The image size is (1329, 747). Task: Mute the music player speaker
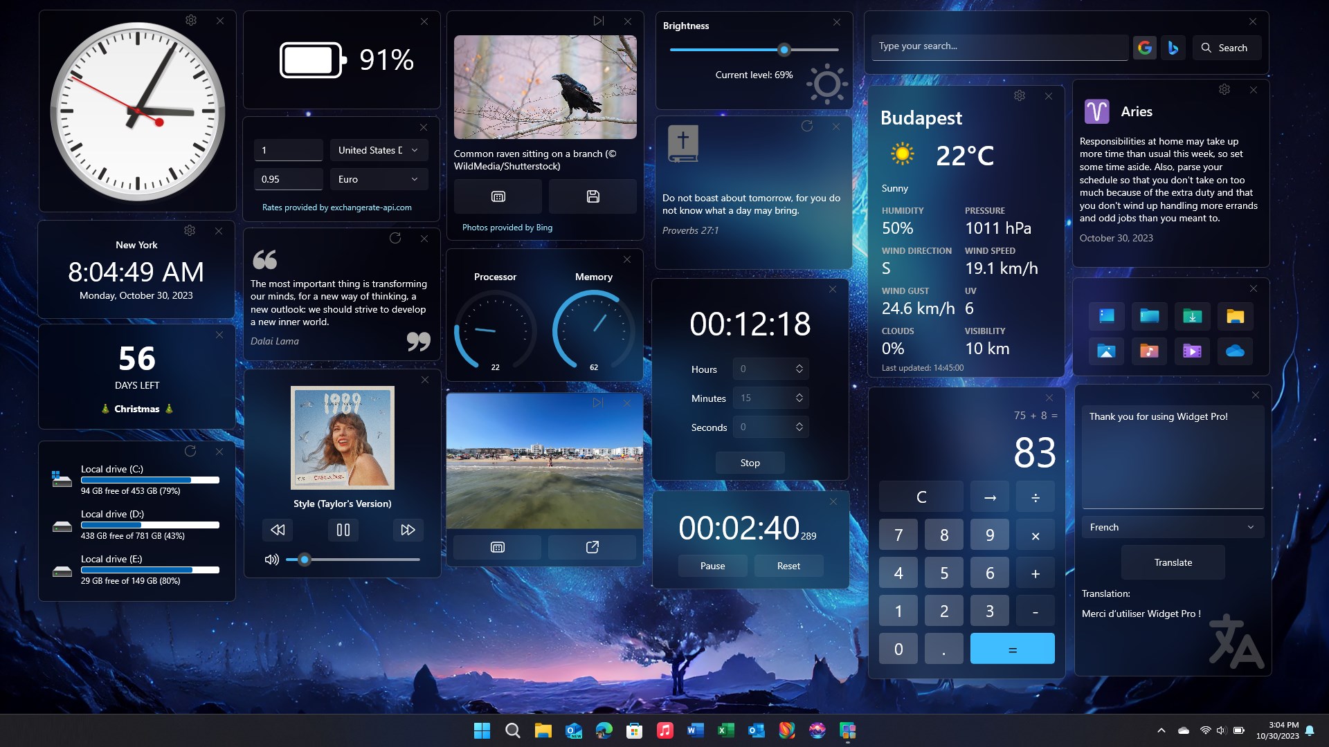click(x=271, y=560)
